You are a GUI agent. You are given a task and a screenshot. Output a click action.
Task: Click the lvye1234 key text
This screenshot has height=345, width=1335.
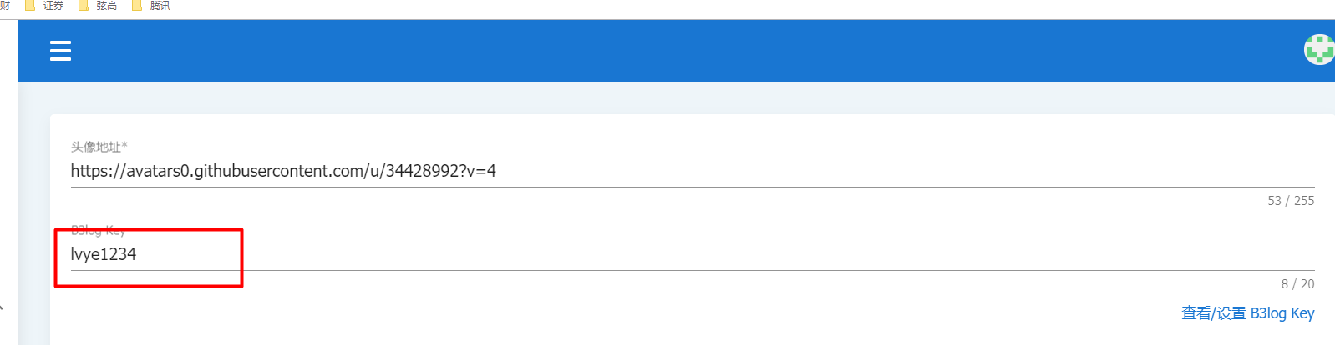pos(104,254)
